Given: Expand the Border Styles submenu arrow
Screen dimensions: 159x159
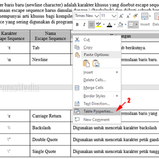Looking at the screenshot, I should (x=117, y=96).
